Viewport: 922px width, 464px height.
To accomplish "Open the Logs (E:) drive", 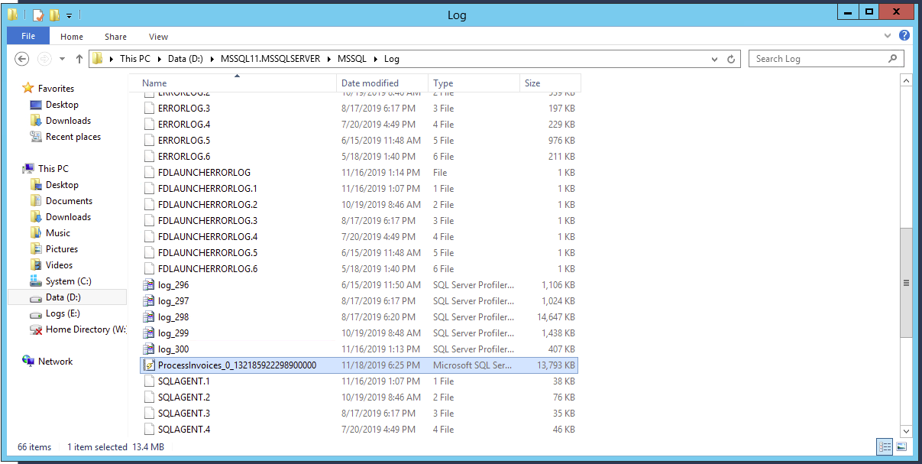I will (x=62, y=313).
